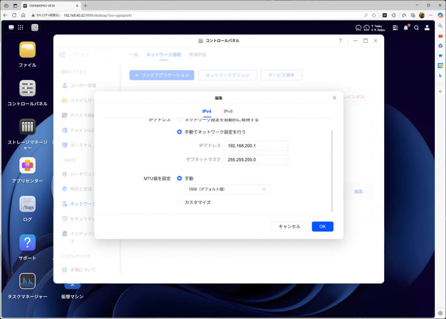The image size is (446, 319).
Task: Open the 1500 (デフォルト値) MTU dropdown
Action: click(227, 189)
